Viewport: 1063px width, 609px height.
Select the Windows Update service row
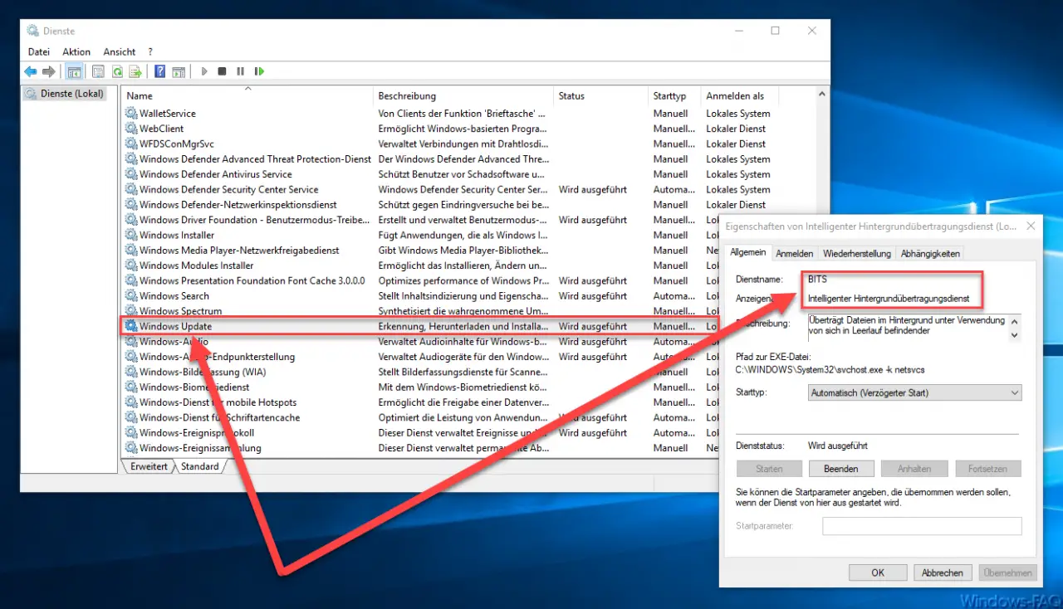point(420,326)
